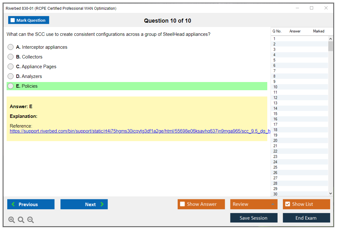Tick the Mark Question checkbox

pos(13,20)
